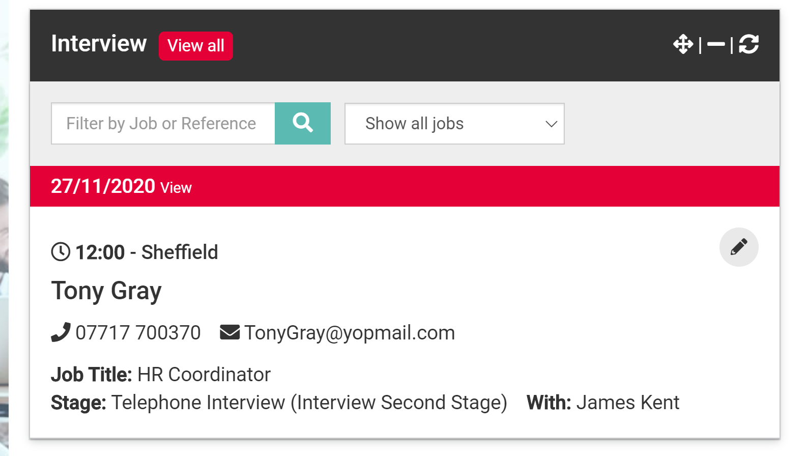807x456 pixels.
Task: Expand dropdown via its chevron arrow
Action: [551, 124]
